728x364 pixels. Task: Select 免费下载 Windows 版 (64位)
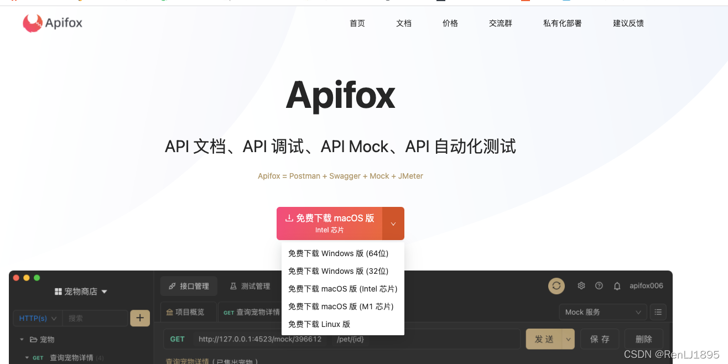(x=343, y=253)
